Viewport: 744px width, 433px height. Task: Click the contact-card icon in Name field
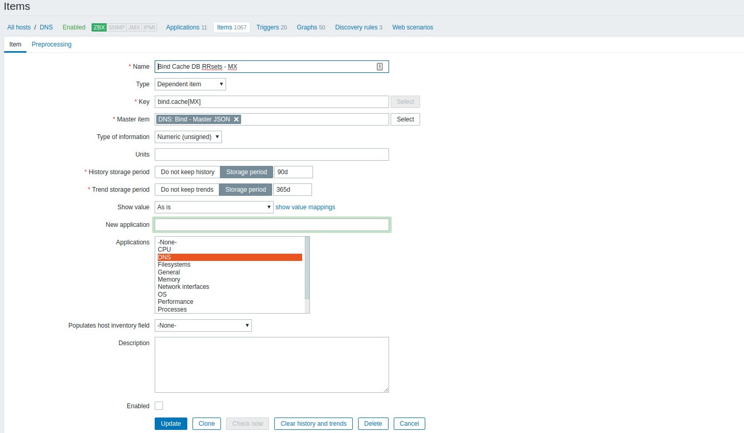(x=380, y=67)
